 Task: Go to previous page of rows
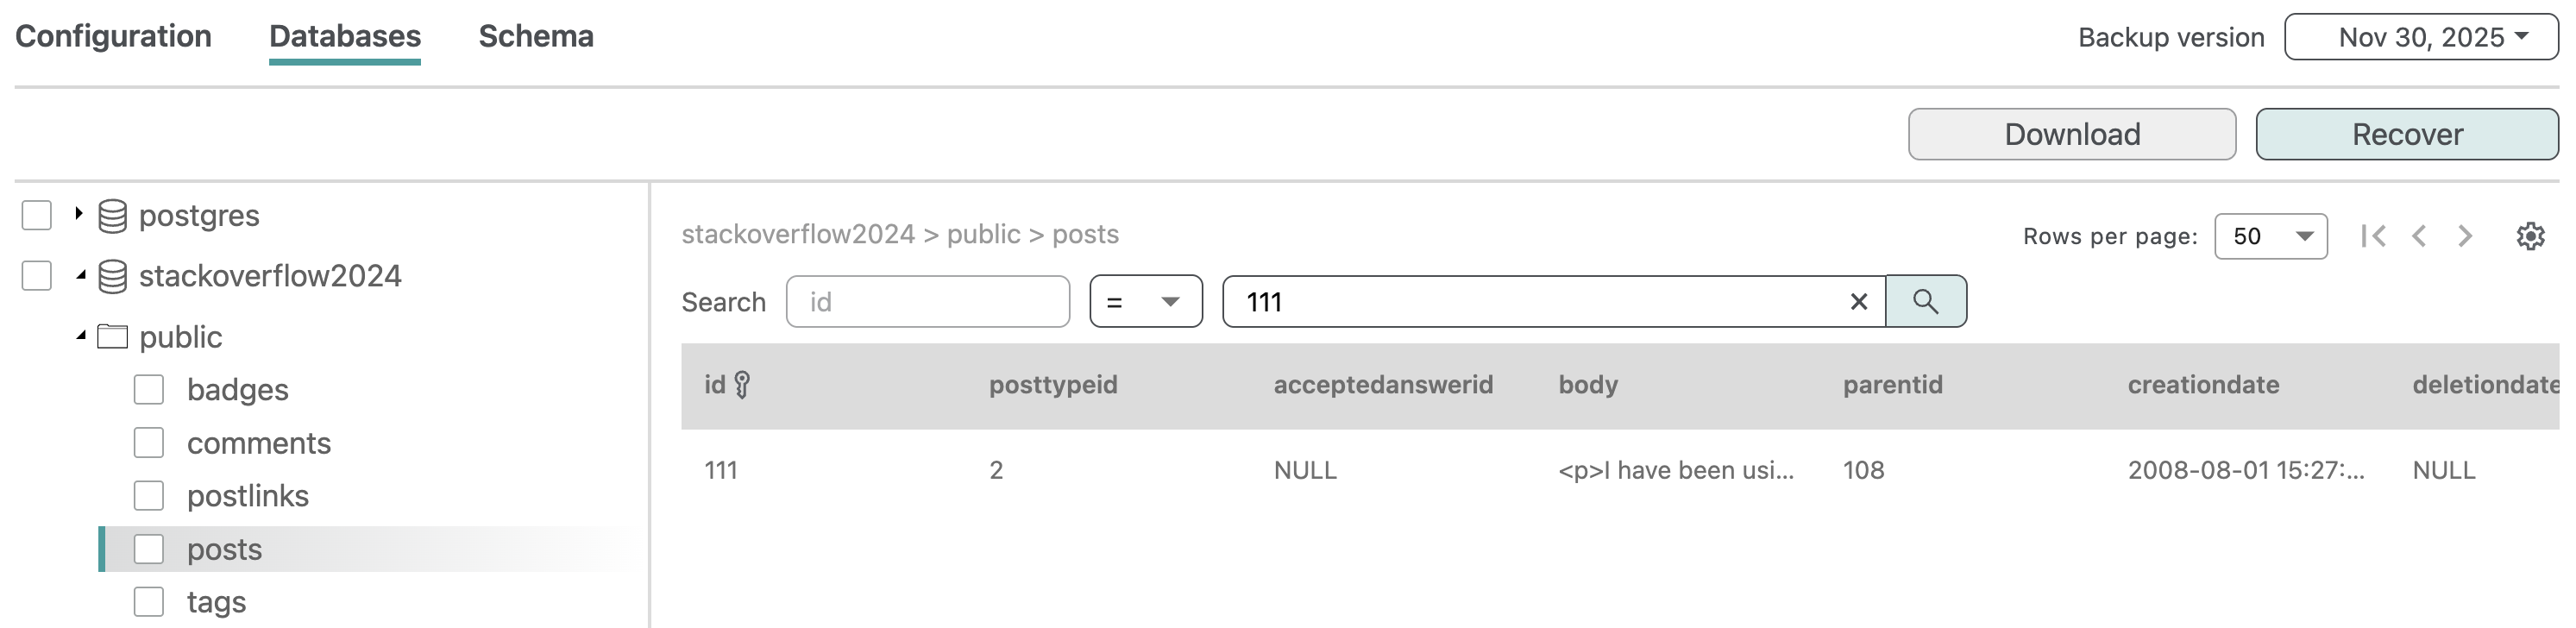coord(2419,236)
